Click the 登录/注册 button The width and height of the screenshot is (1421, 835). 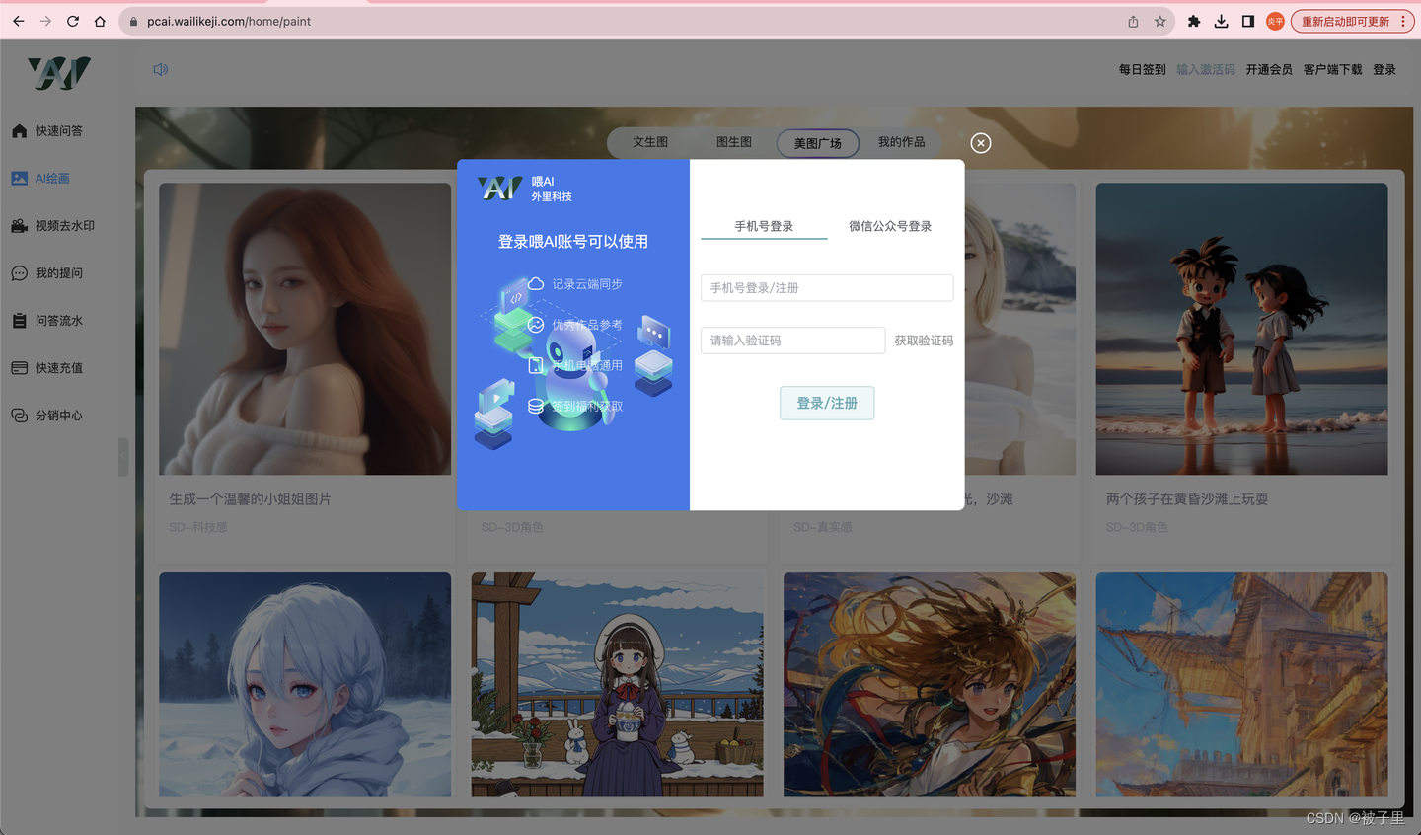(827, 403)
